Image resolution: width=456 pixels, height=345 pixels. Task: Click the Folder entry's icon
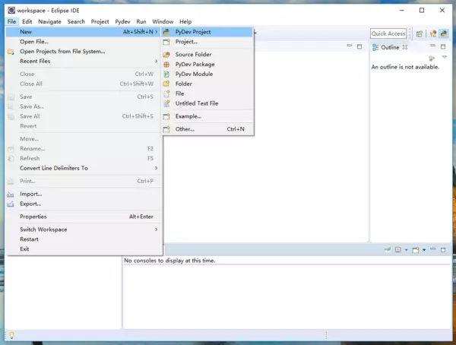[166, 84]
